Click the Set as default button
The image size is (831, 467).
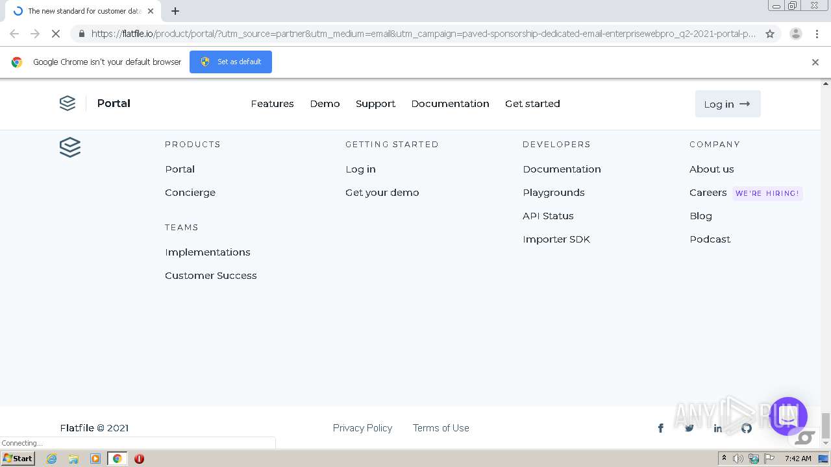(230, 62)
